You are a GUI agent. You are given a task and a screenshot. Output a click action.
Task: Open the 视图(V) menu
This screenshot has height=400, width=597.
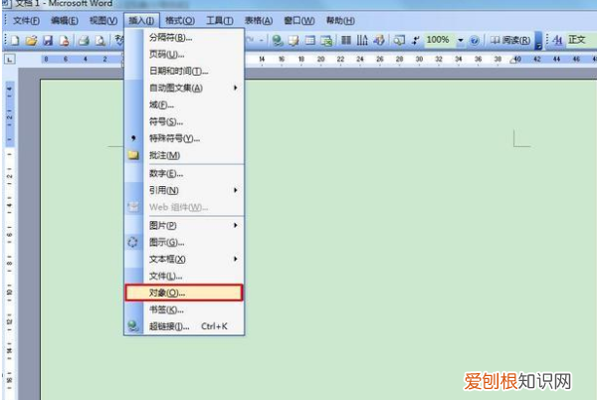tap(103, 21)
